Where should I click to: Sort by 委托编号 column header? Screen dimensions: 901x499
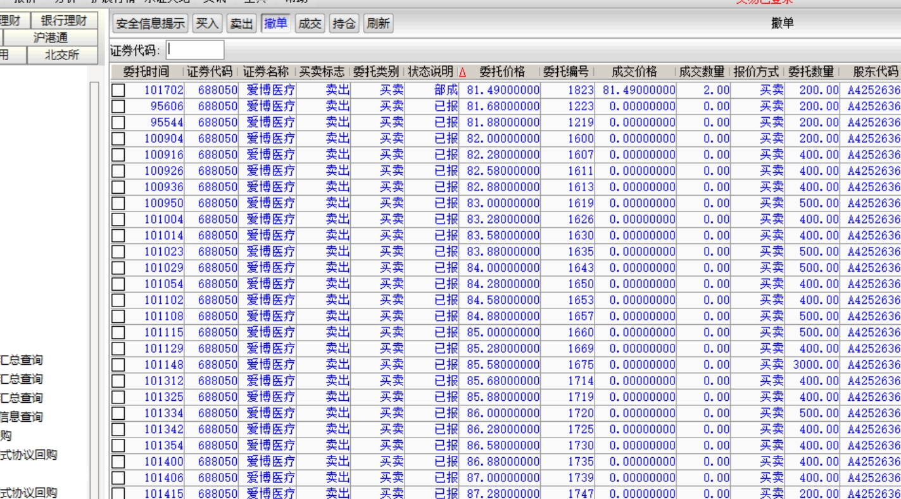click(567, 72)
